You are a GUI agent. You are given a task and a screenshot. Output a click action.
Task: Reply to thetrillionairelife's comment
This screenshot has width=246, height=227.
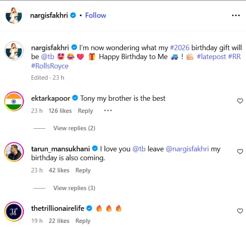83,221
